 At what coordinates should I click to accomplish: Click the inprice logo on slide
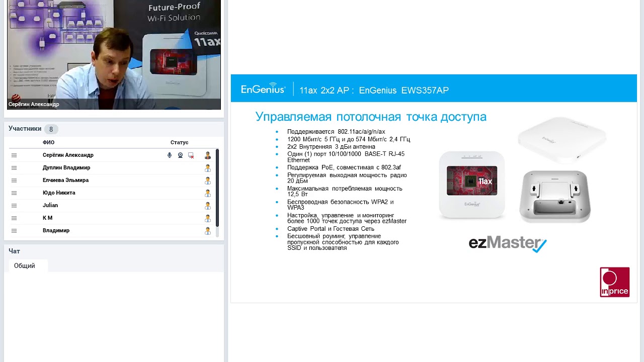(x=615, y=282)
